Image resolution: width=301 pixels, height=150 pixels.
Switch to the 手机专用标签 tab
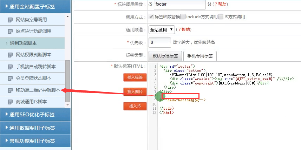(200, 56)
